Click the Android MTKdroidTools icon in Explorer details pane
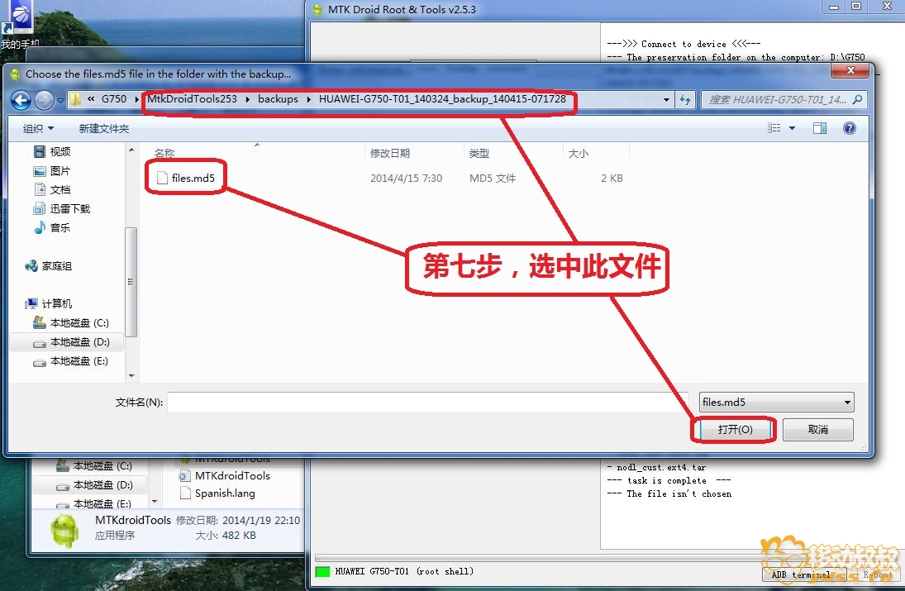The height and width of the screenshot is (591, 905). point(64,530)
